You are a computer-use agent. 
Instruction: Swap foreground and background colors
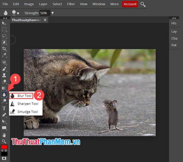[2, 150]
